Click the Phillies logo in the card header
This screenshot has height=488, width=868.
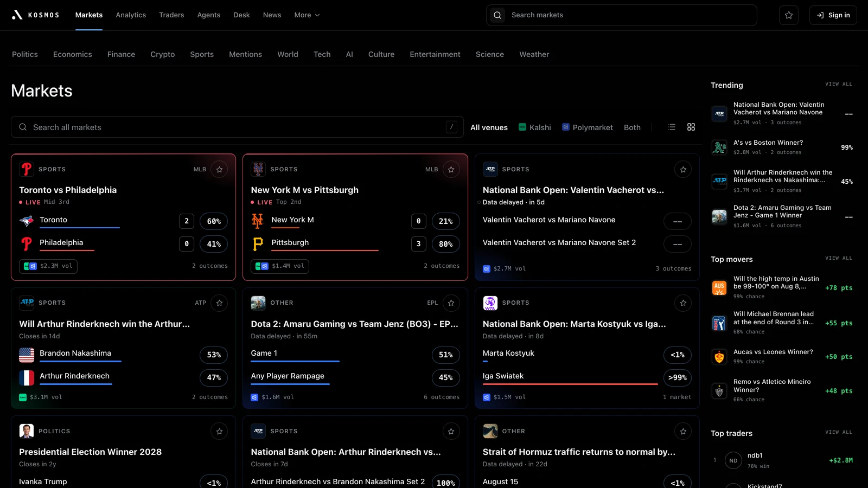(x=27, y=169)
